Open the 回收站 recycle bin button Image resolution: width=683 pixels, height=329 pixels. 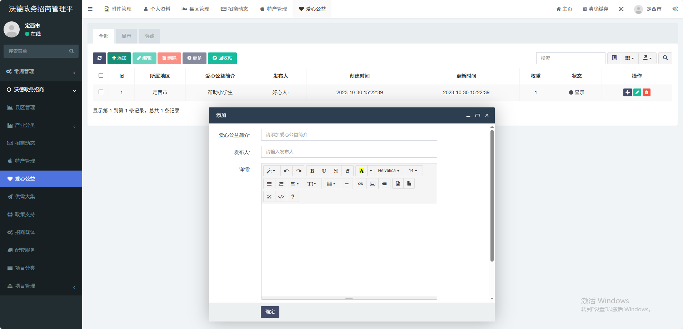[x=222, y=58]
